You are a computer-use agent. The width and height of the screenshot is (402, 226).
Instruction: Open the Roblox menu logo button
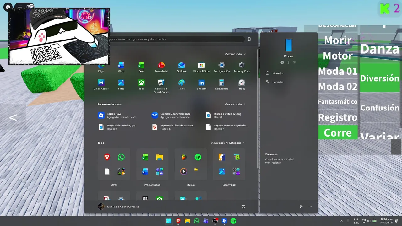pyautogui.click(x=8, y=7)
